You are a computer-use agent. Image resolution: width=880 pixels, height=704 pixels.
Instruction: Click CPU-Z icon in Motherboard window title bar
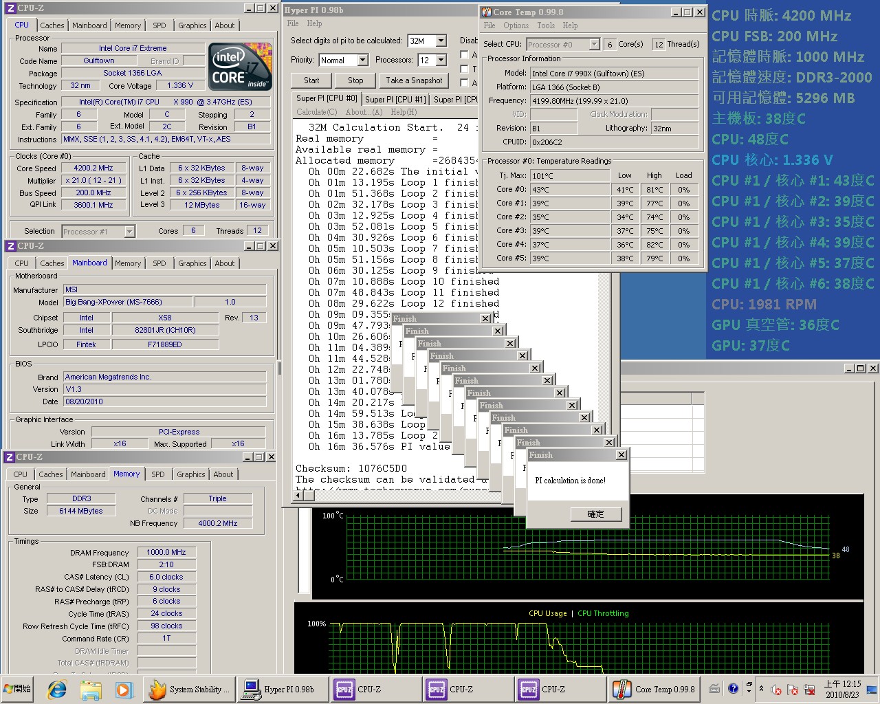[10, 246]
